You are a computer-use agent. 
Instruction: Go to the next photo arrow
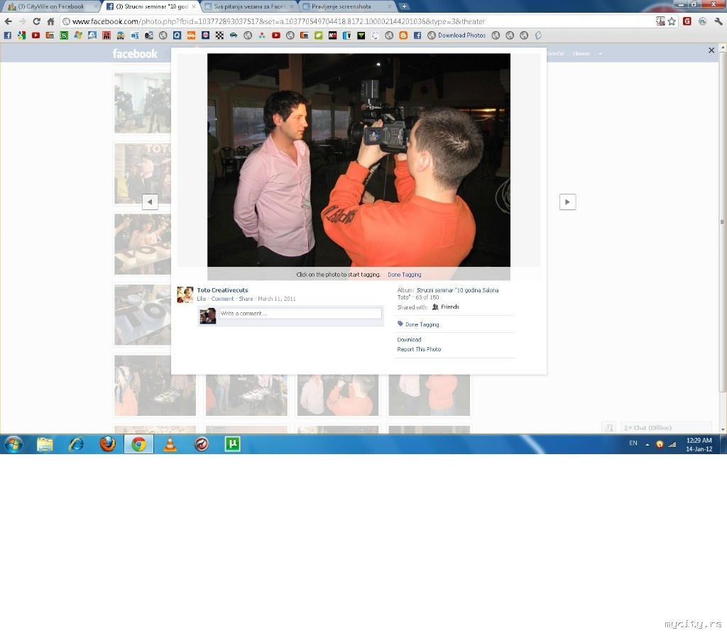pos(567,202)
